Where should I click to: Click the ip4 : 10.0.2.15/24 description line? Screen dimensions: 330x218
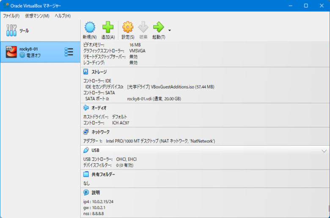[x=98, y=202]
